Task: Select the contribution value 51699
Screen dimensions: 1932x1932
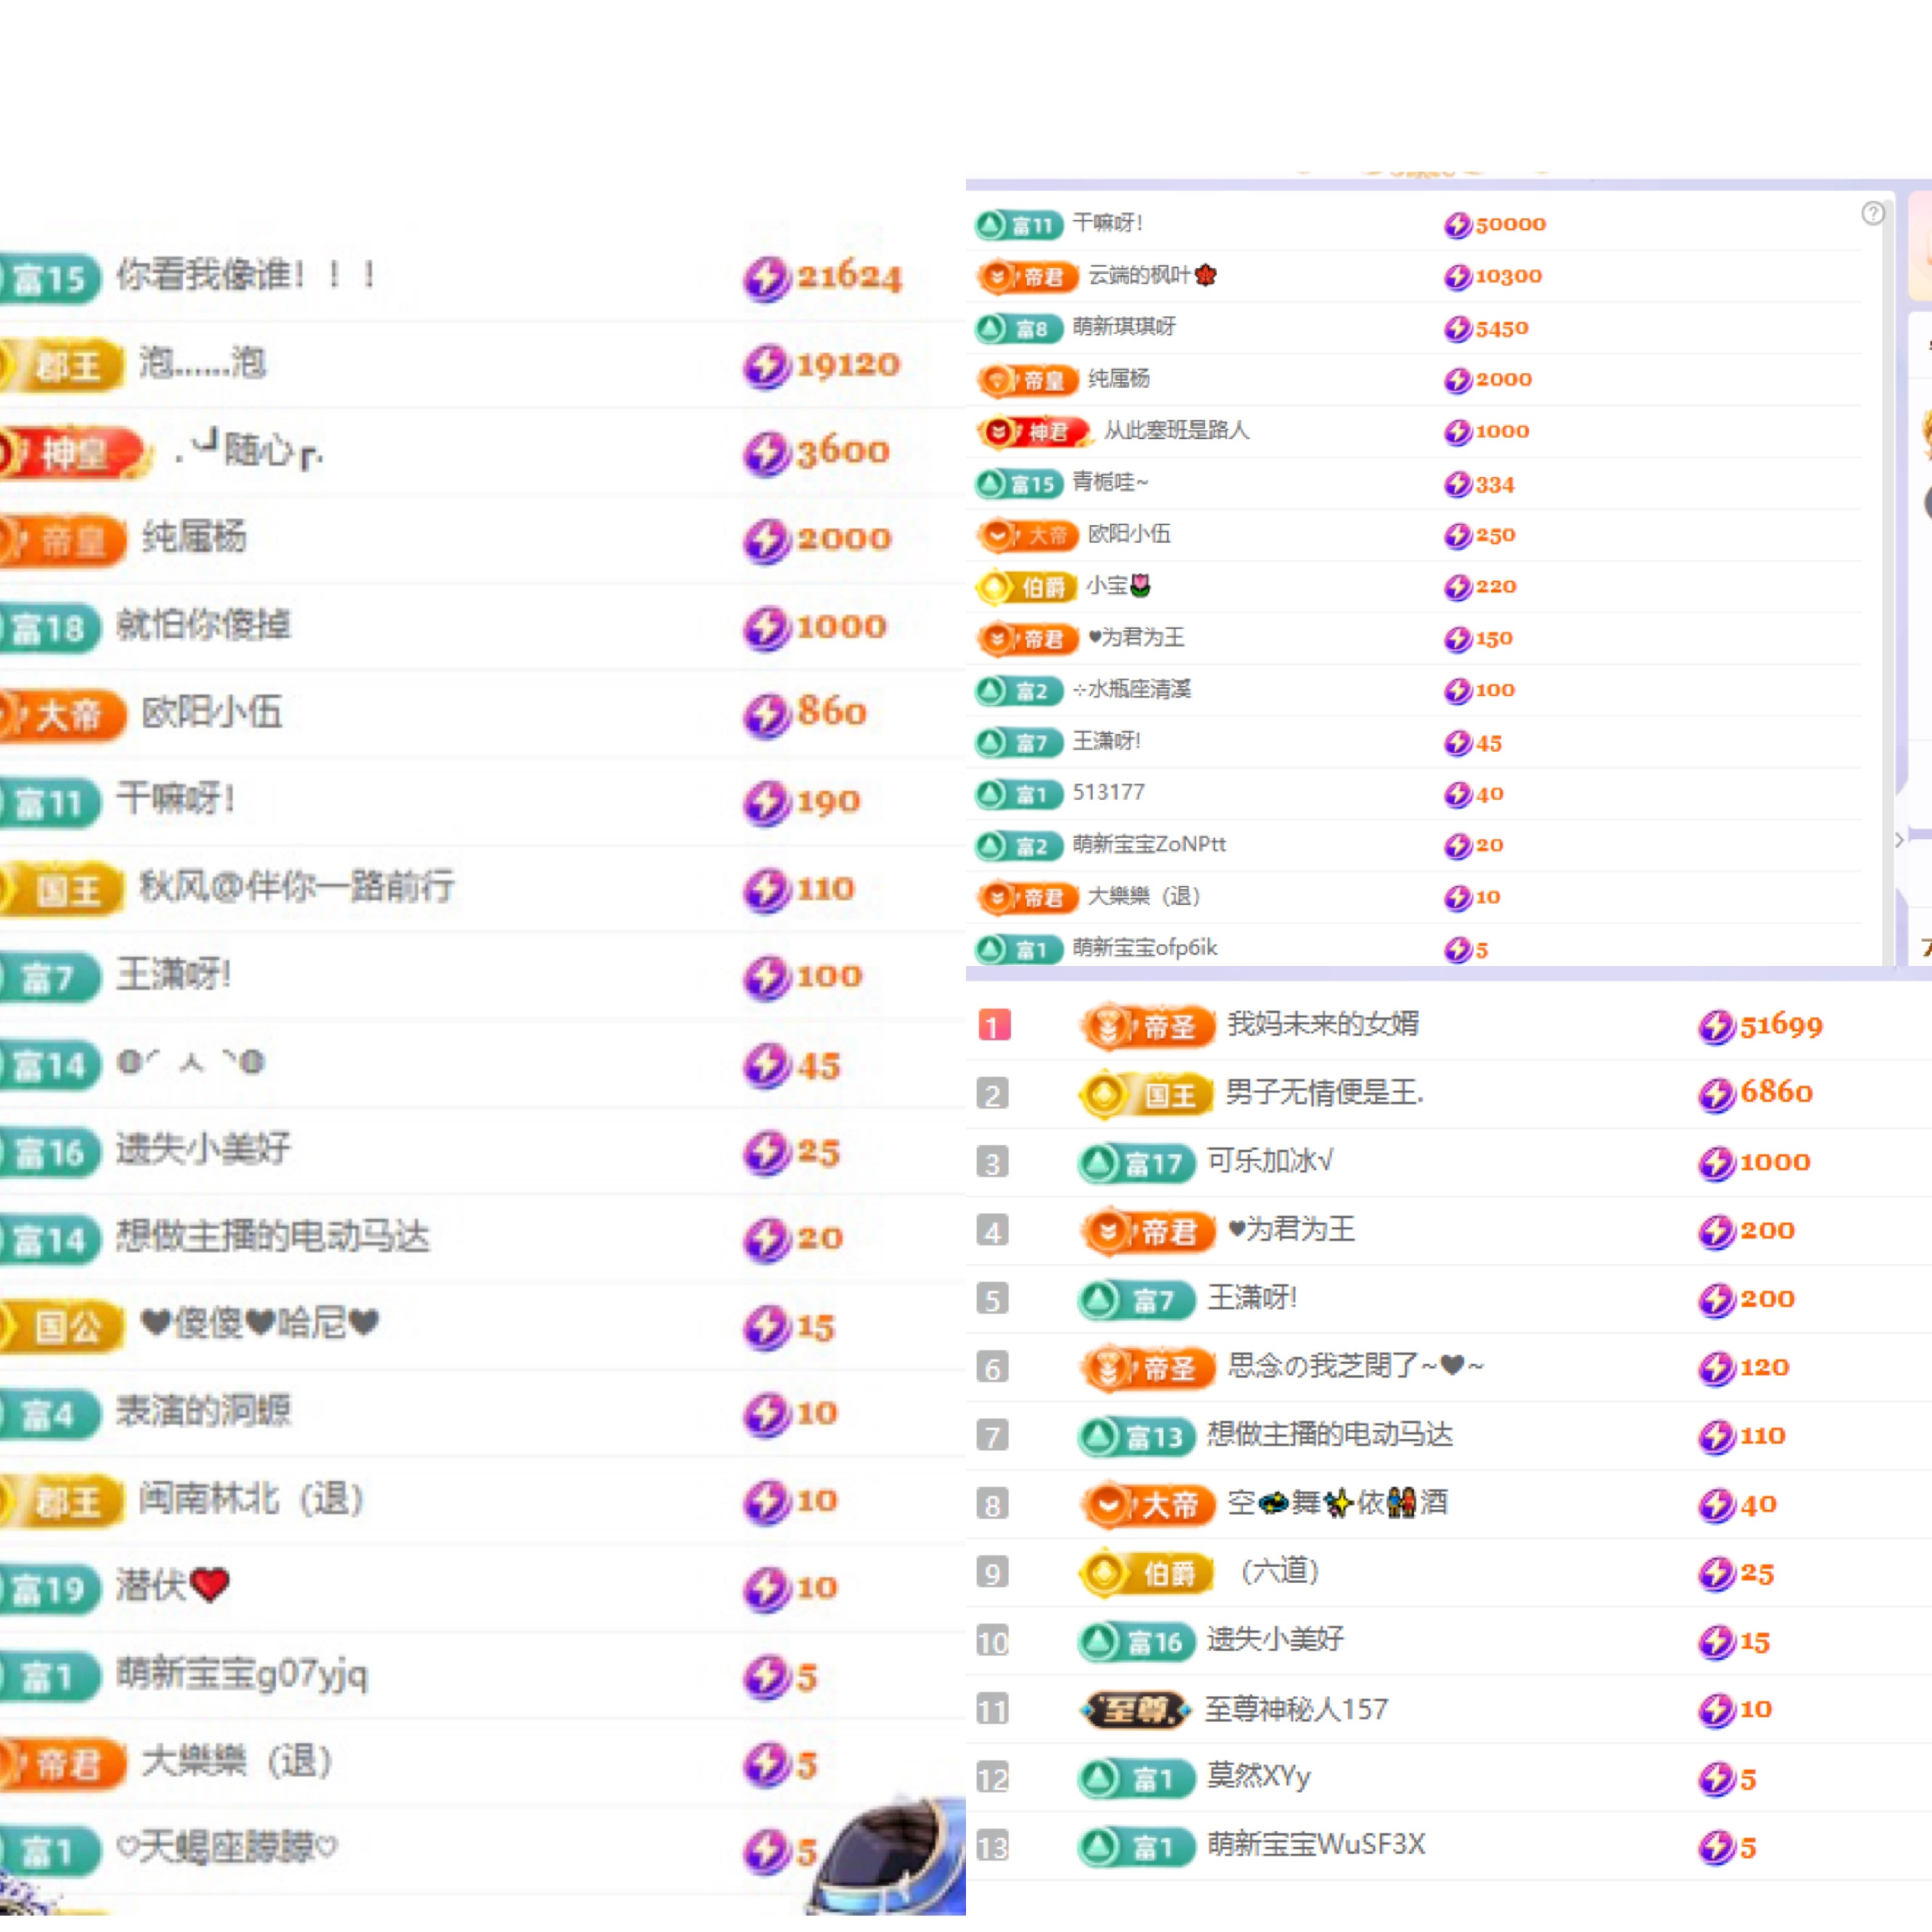Action: [x=1782, y=1027]
